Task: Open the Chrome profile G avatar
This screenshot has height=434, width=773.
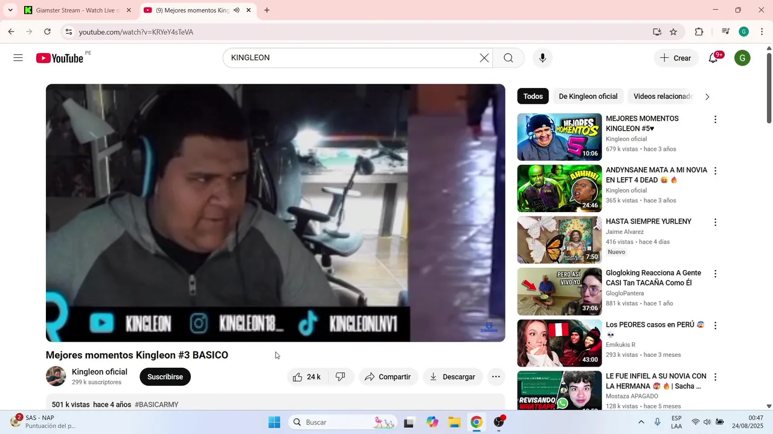Action: click(x=743, y=32)
